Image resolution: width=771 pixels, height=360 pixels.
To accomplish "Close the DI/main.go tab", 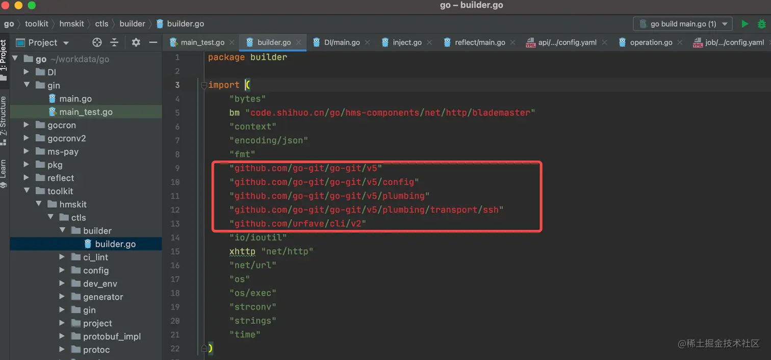I will pos(368,42).
